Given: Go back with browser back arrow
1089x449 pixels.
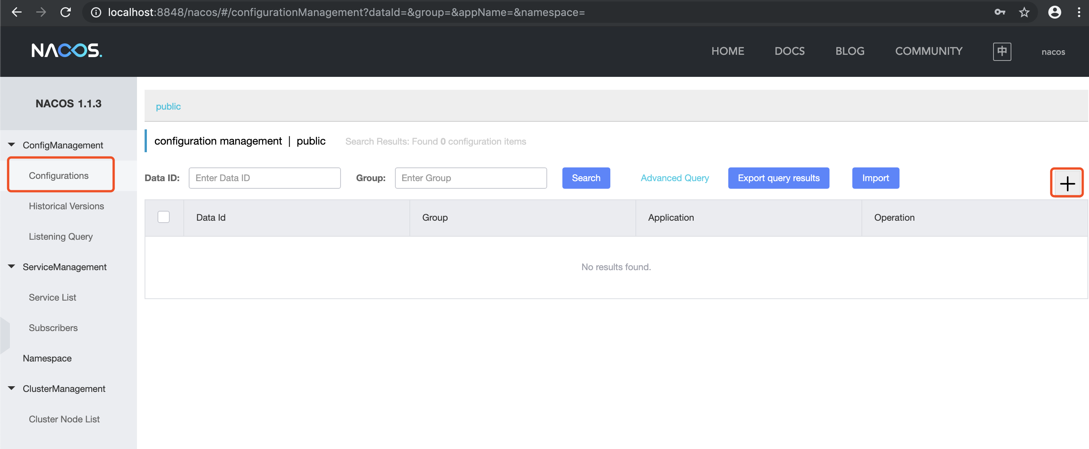Looking at the screenshot, I should (16, 12).
